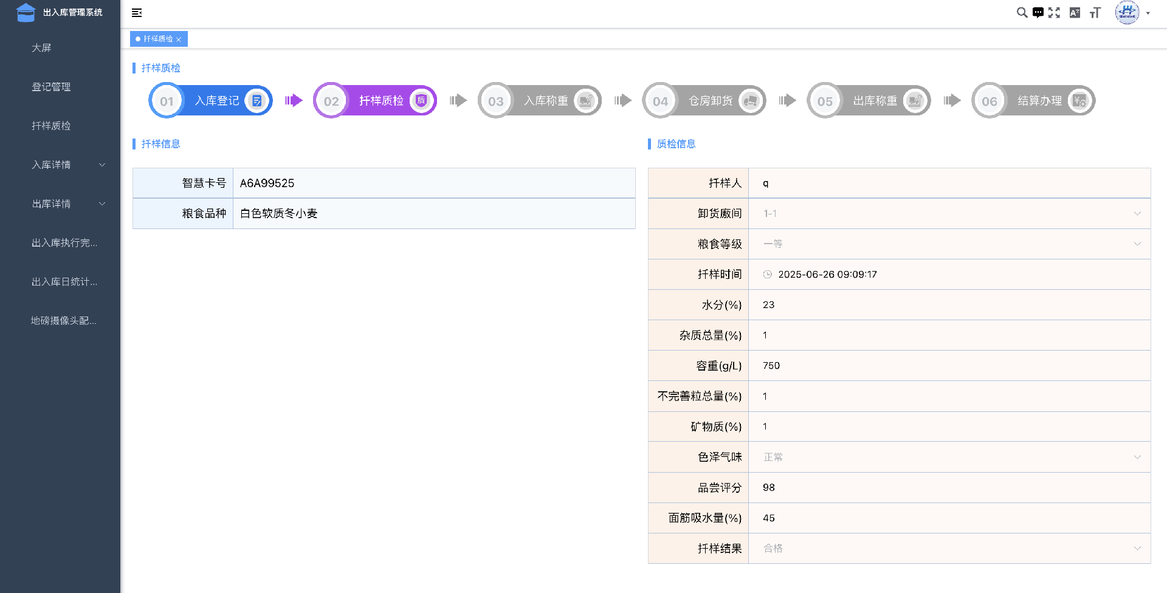Click the system logo icon
This screenshot has height=593, width=1167.
tap(26, 12)
